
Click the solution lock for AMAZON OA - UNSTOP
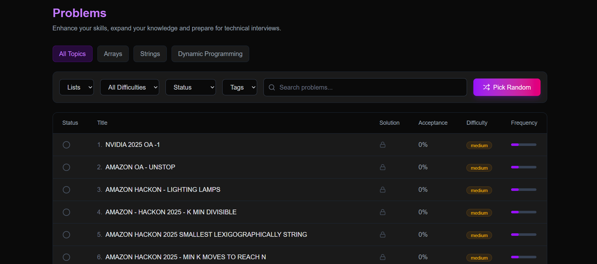pos(383,167)
